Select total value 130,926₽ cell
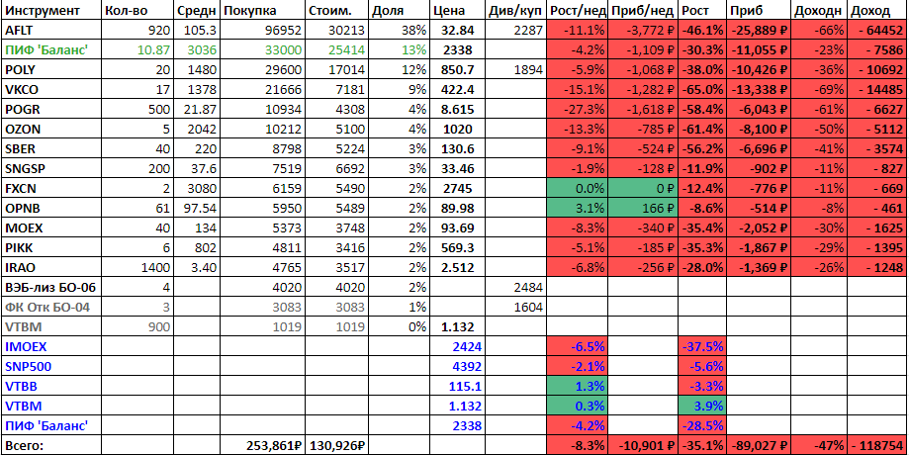The height and width of the screenshot is (455, 909). [x=337, y=446]
